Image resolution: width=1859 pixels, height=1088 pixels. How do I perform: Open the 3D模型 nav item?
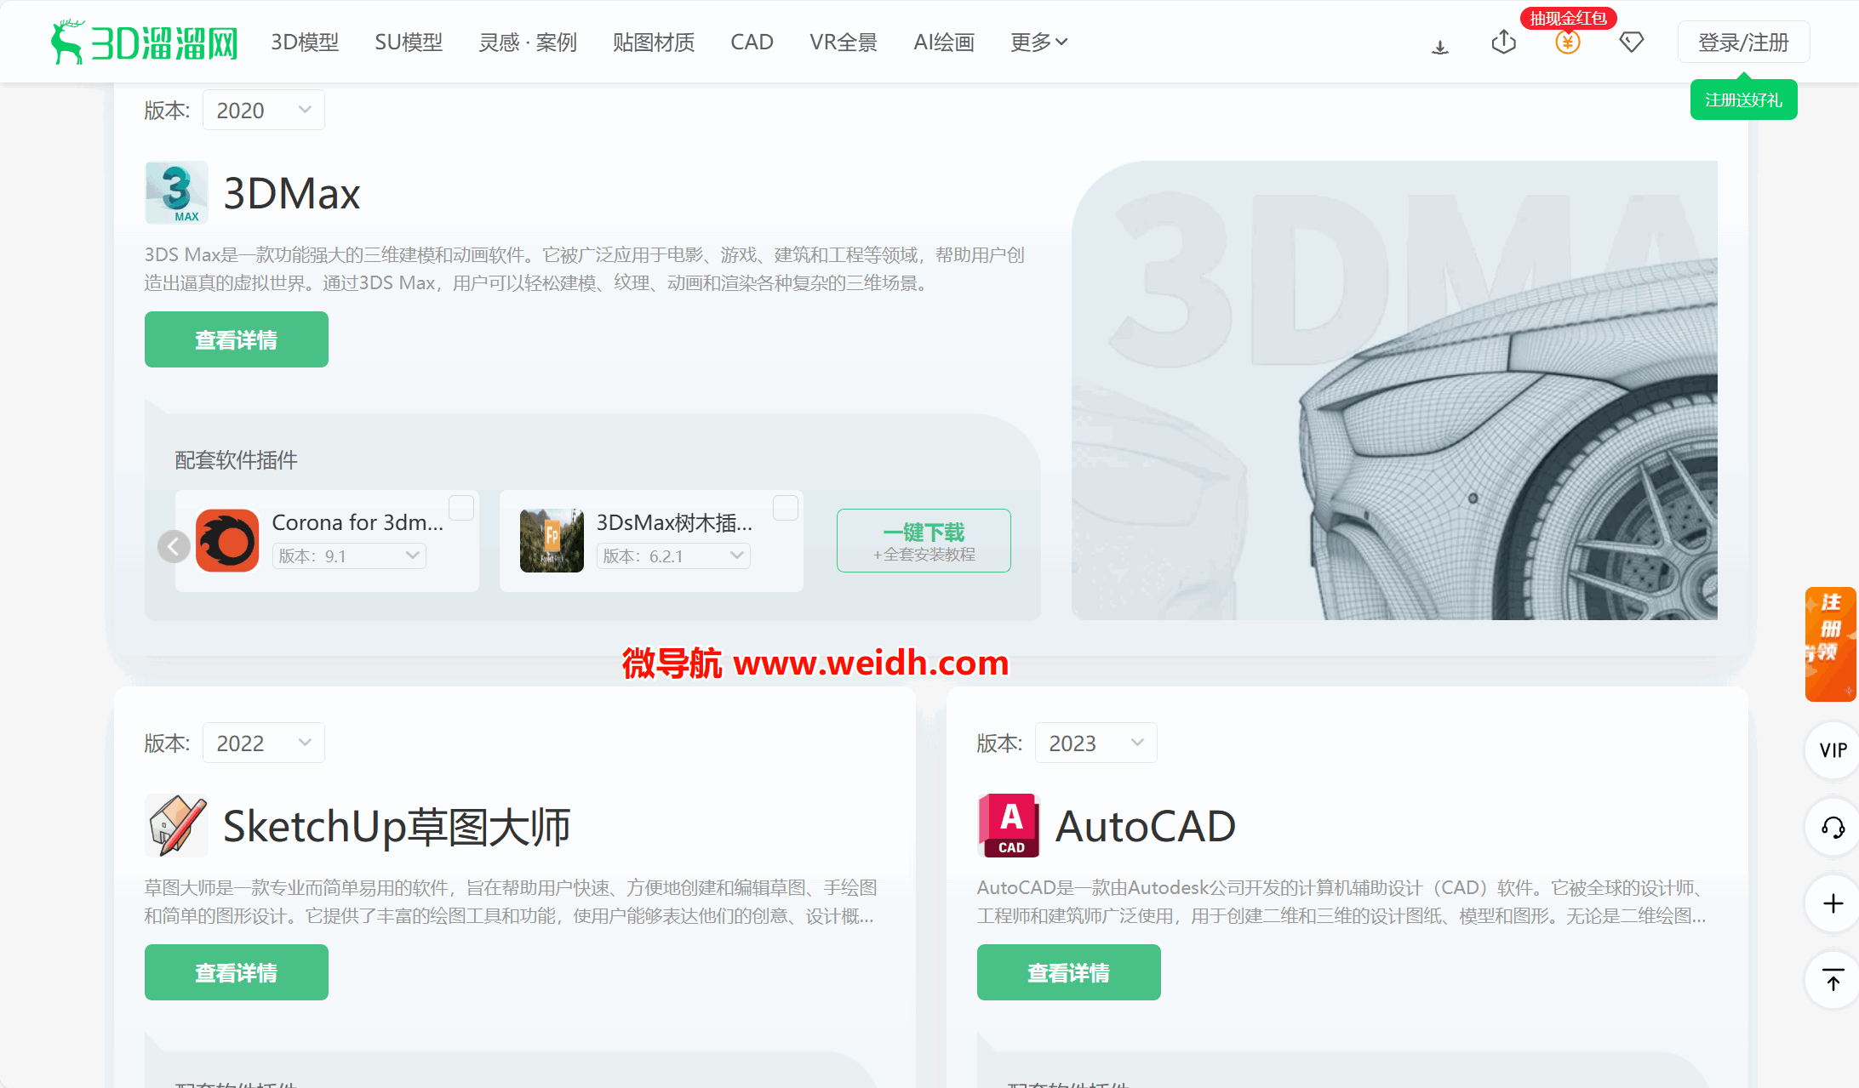305,42
